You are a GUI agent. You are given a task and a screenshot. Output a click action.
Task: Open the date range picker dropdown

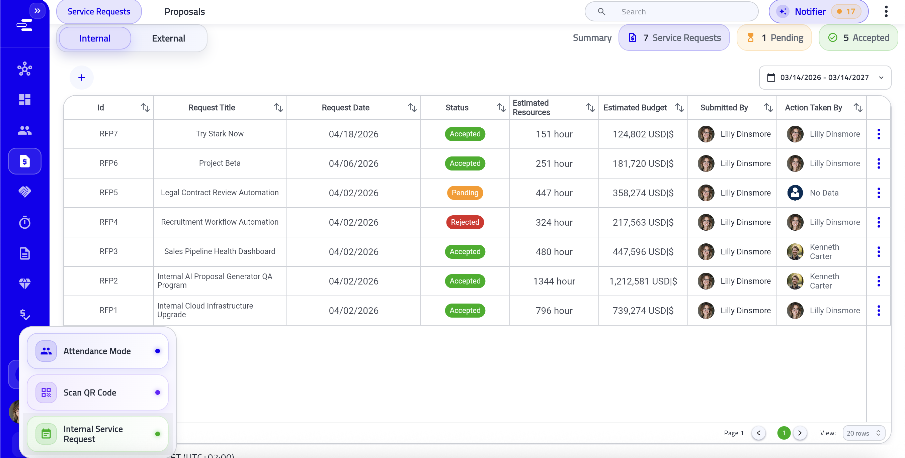pos(825,77)
